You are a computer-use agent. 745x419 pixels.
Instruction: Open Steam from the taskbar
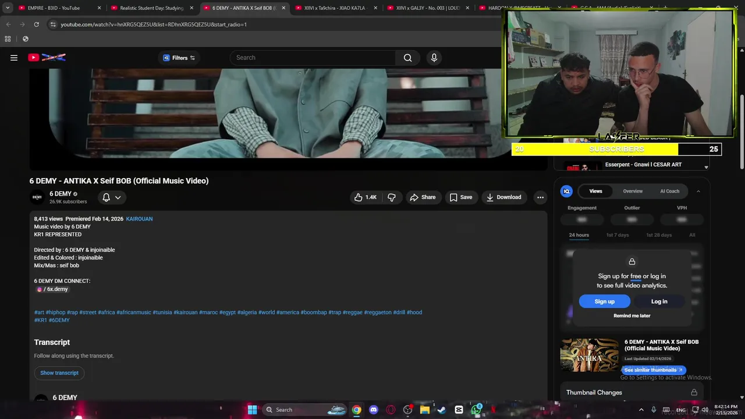442,410
